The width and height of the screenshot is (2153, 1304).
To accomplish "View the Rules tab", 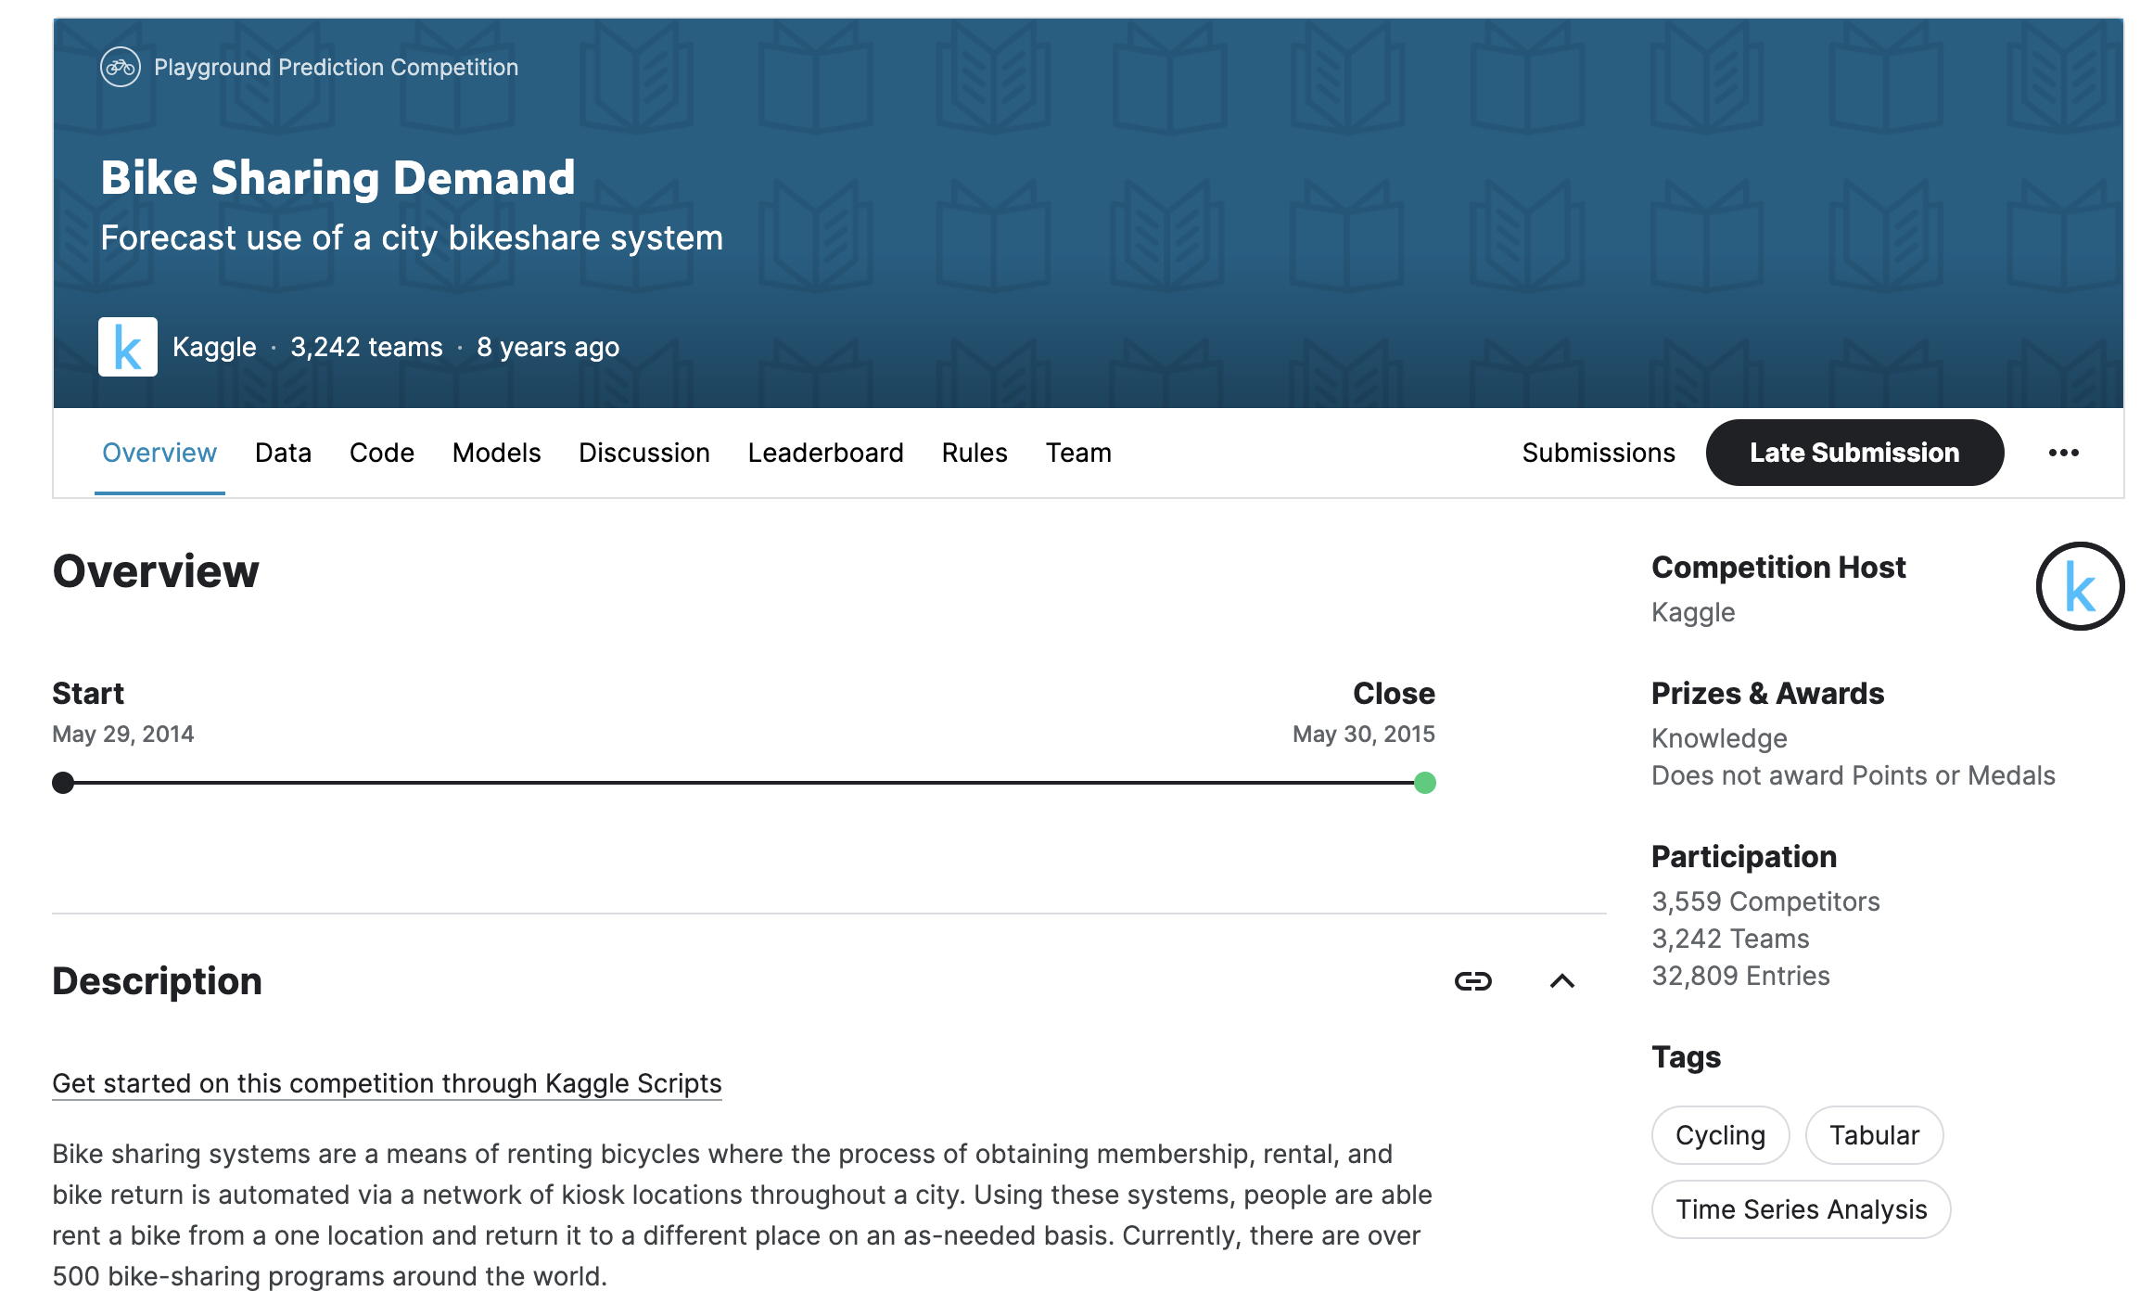I will pos(974,453).
